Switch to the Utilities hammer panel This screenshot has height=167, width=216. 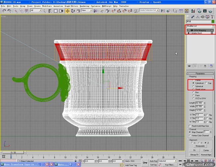(x=212, y=17)
